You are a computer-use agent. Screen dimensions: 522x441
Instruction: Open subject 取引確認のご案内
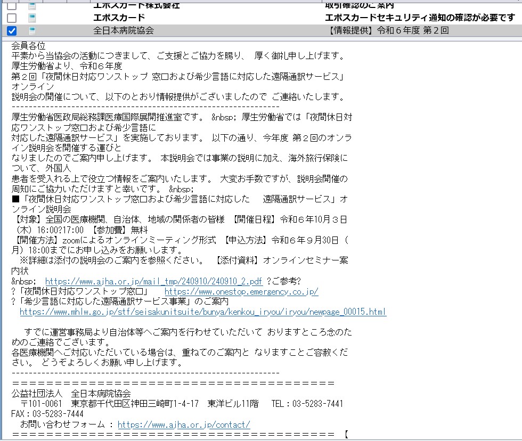coord(359,5)
